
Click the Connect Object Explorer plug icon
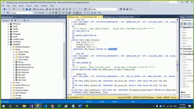[12, 21]
